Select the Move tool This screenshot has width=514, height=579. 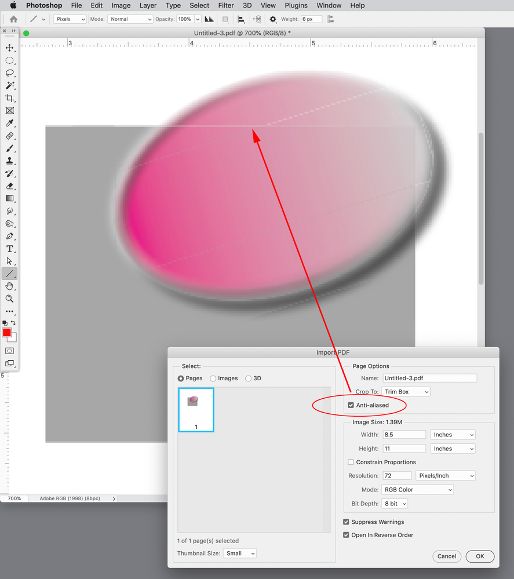(9, 48)
